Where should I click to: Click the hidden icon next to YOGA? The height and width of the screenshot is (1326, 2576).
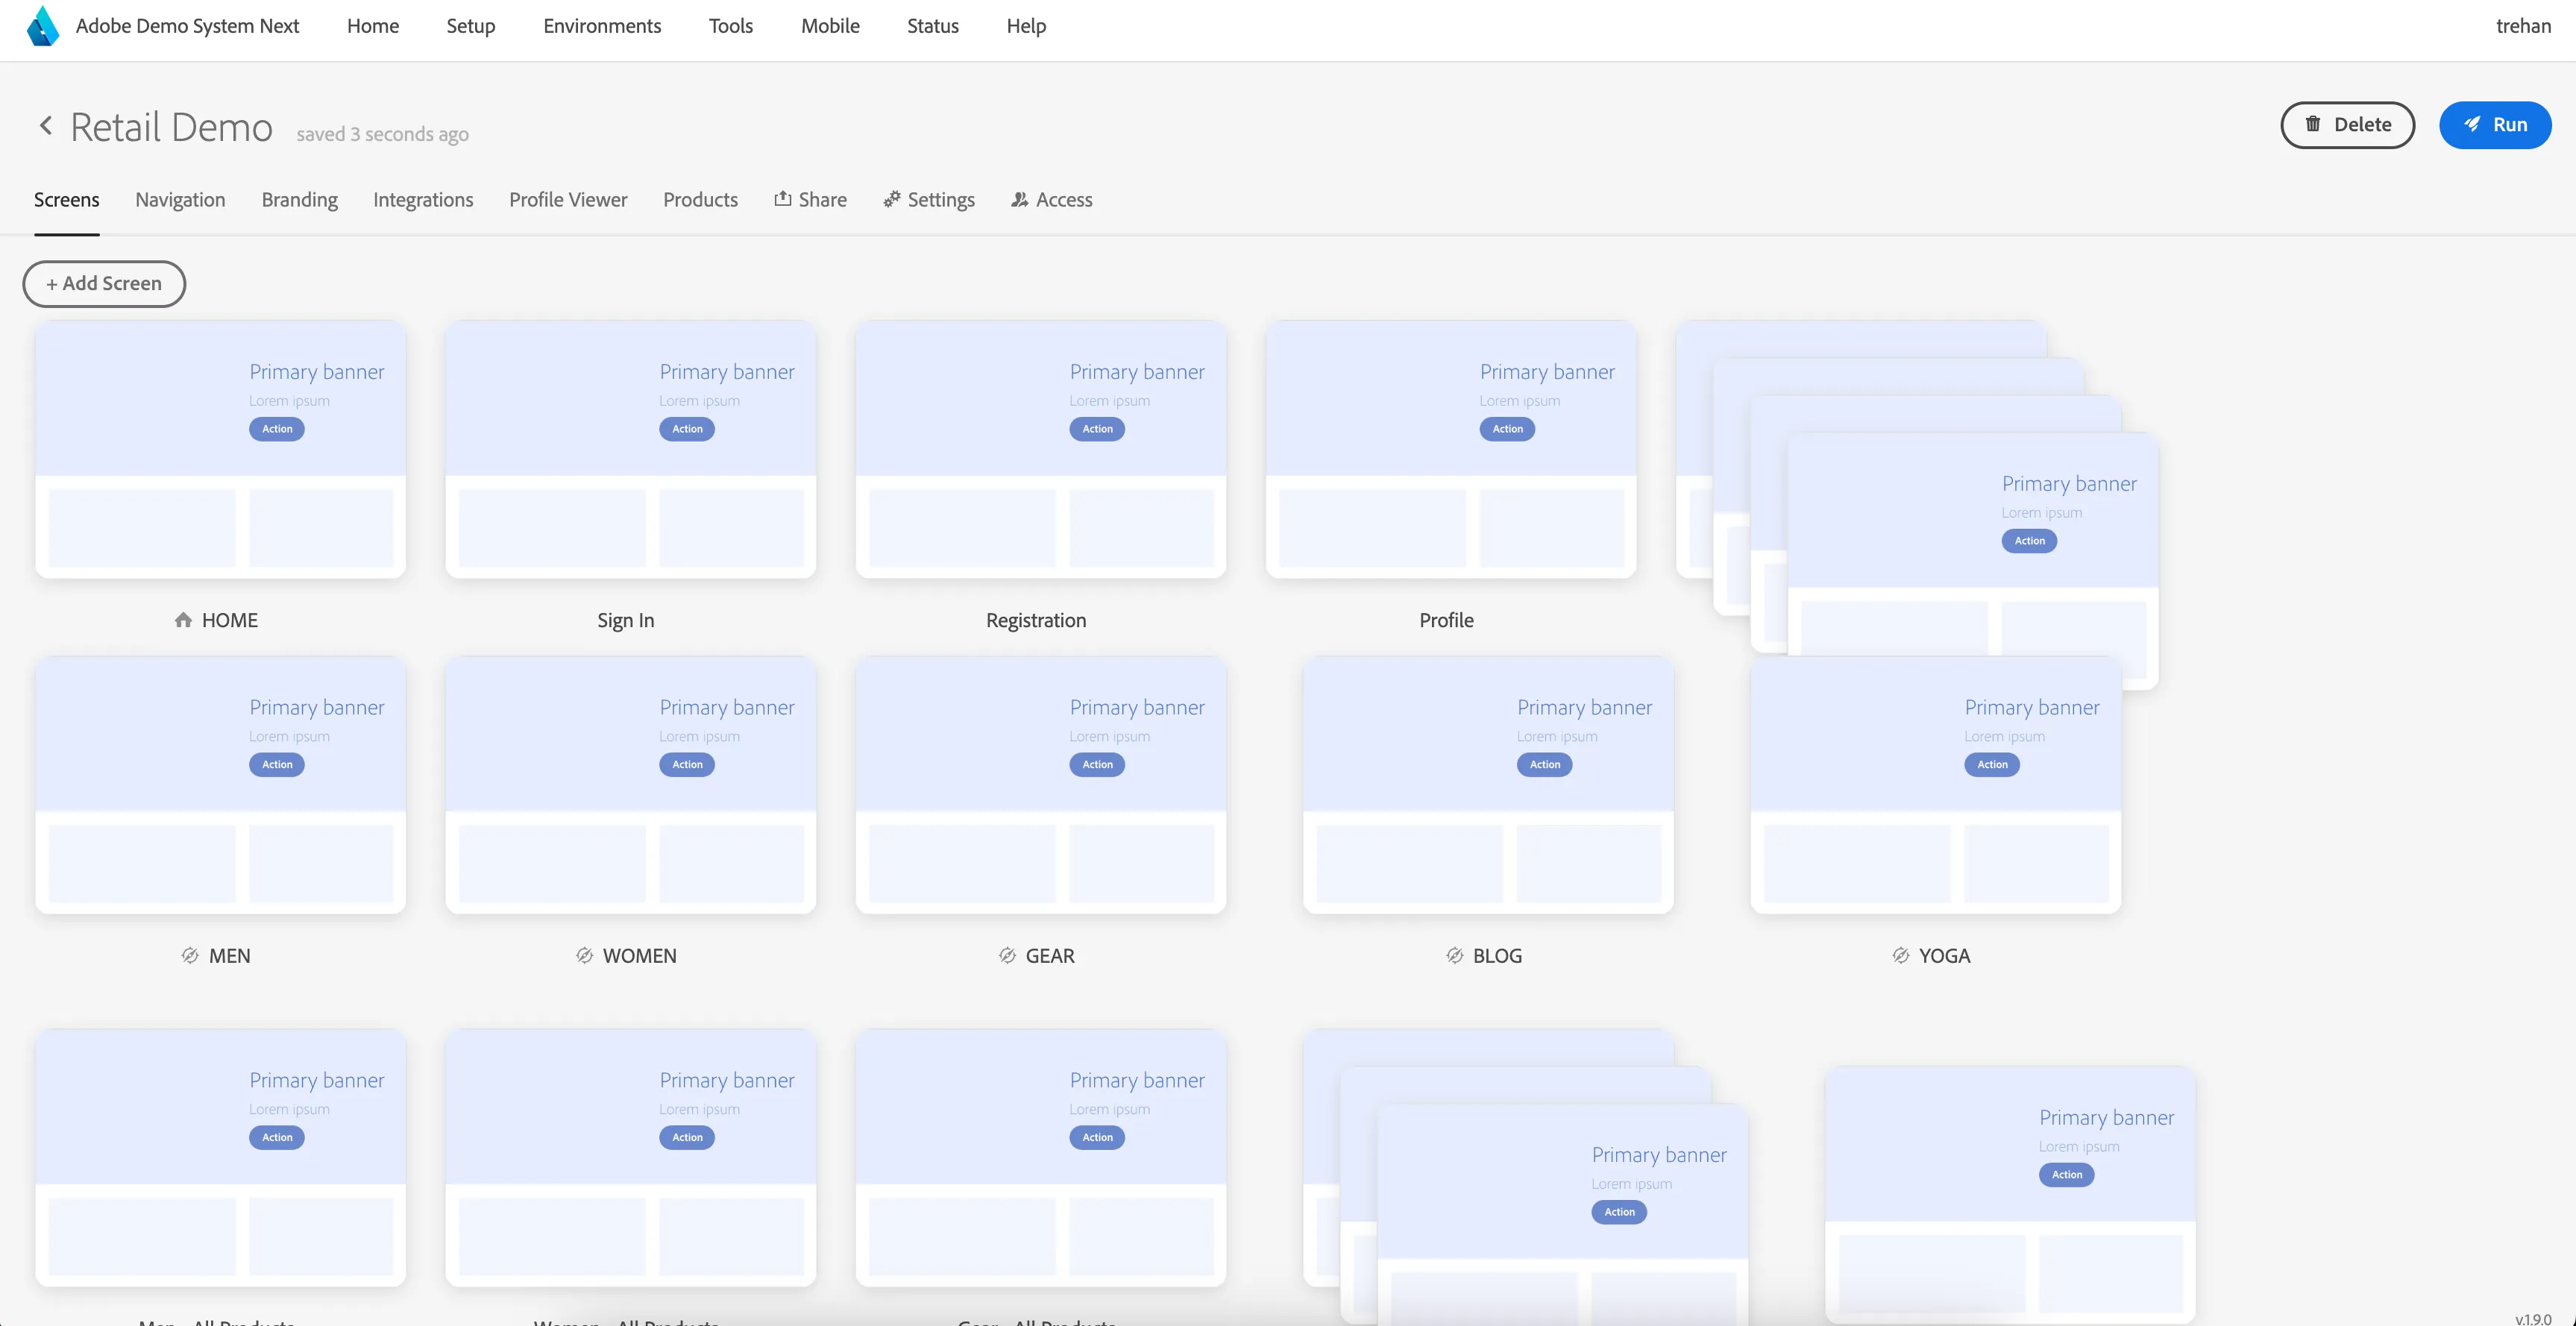(x=1900, y=955)
